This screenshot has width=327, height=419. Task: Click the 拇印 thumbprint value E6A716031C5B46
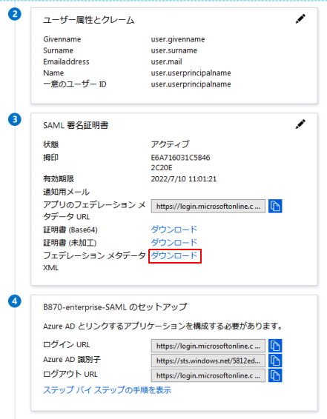(180, 158)
